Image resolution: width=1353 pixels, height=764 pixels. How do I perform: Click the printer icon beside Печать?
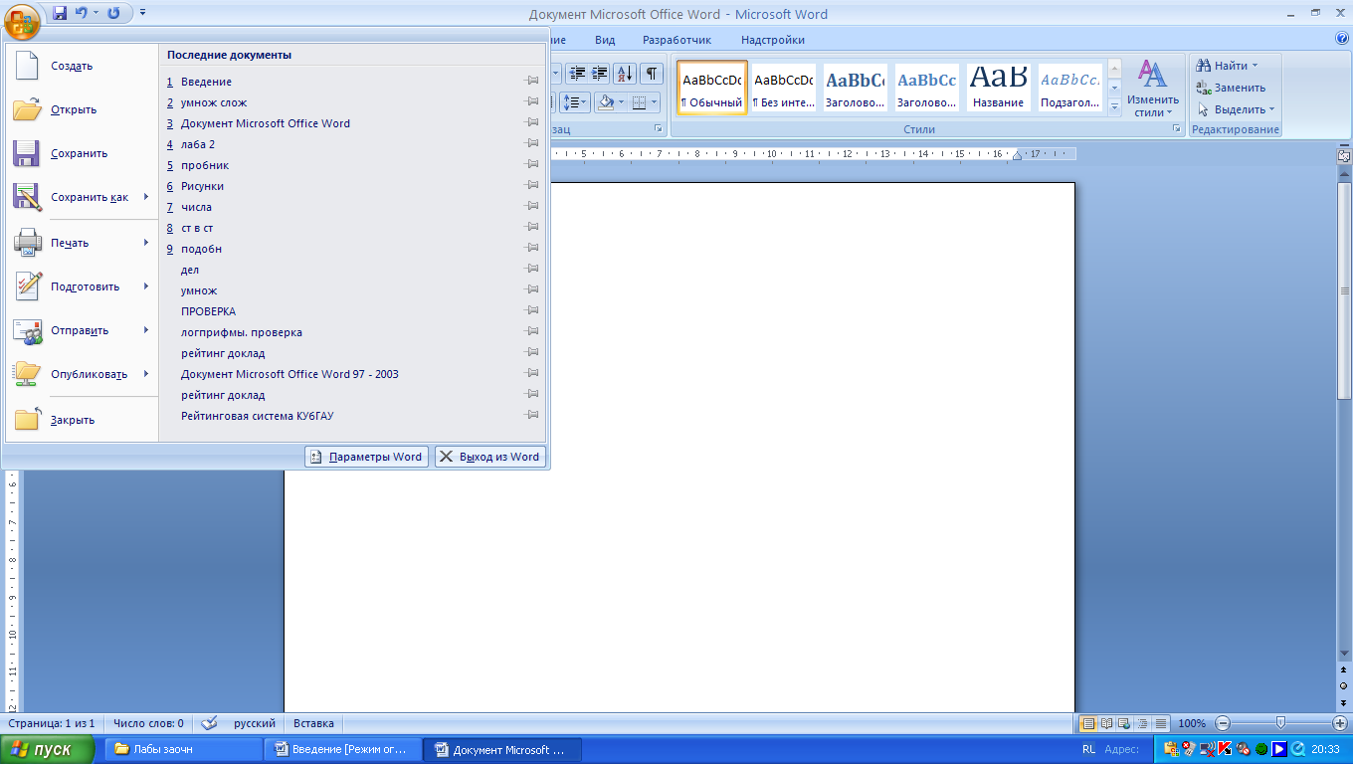click(27, 243)
